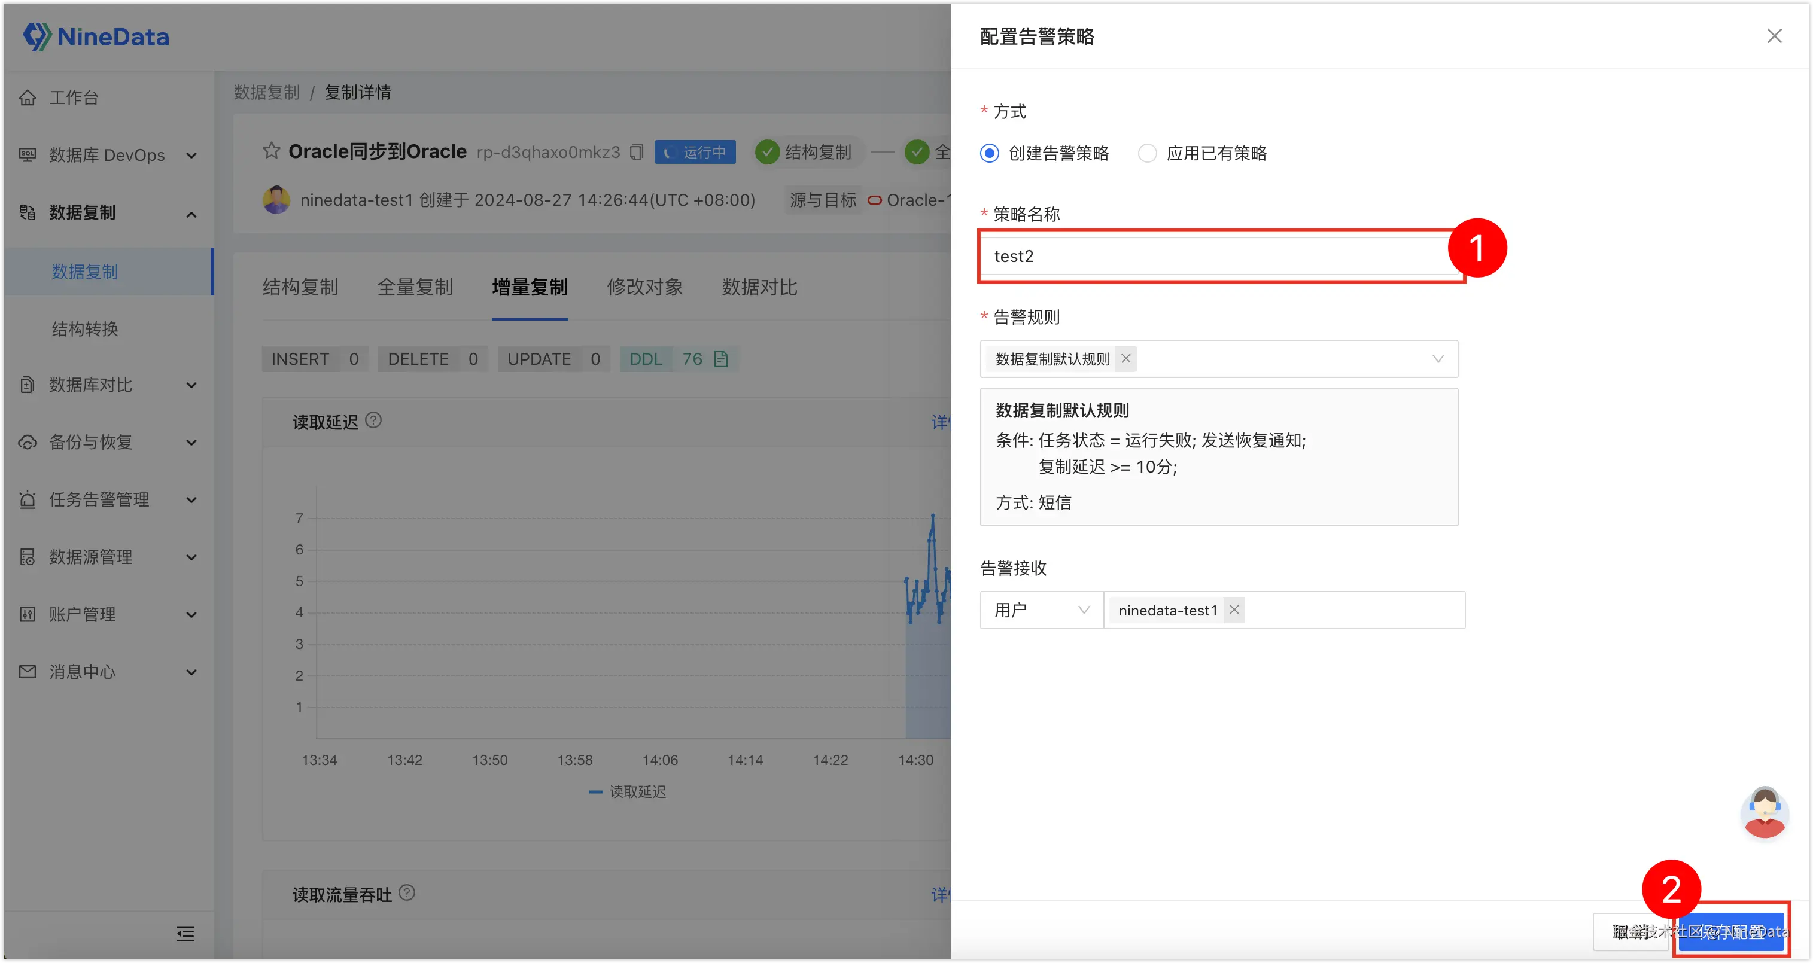
Task: Open the customer service avatar chat
Action: (x=1764, y=812)
